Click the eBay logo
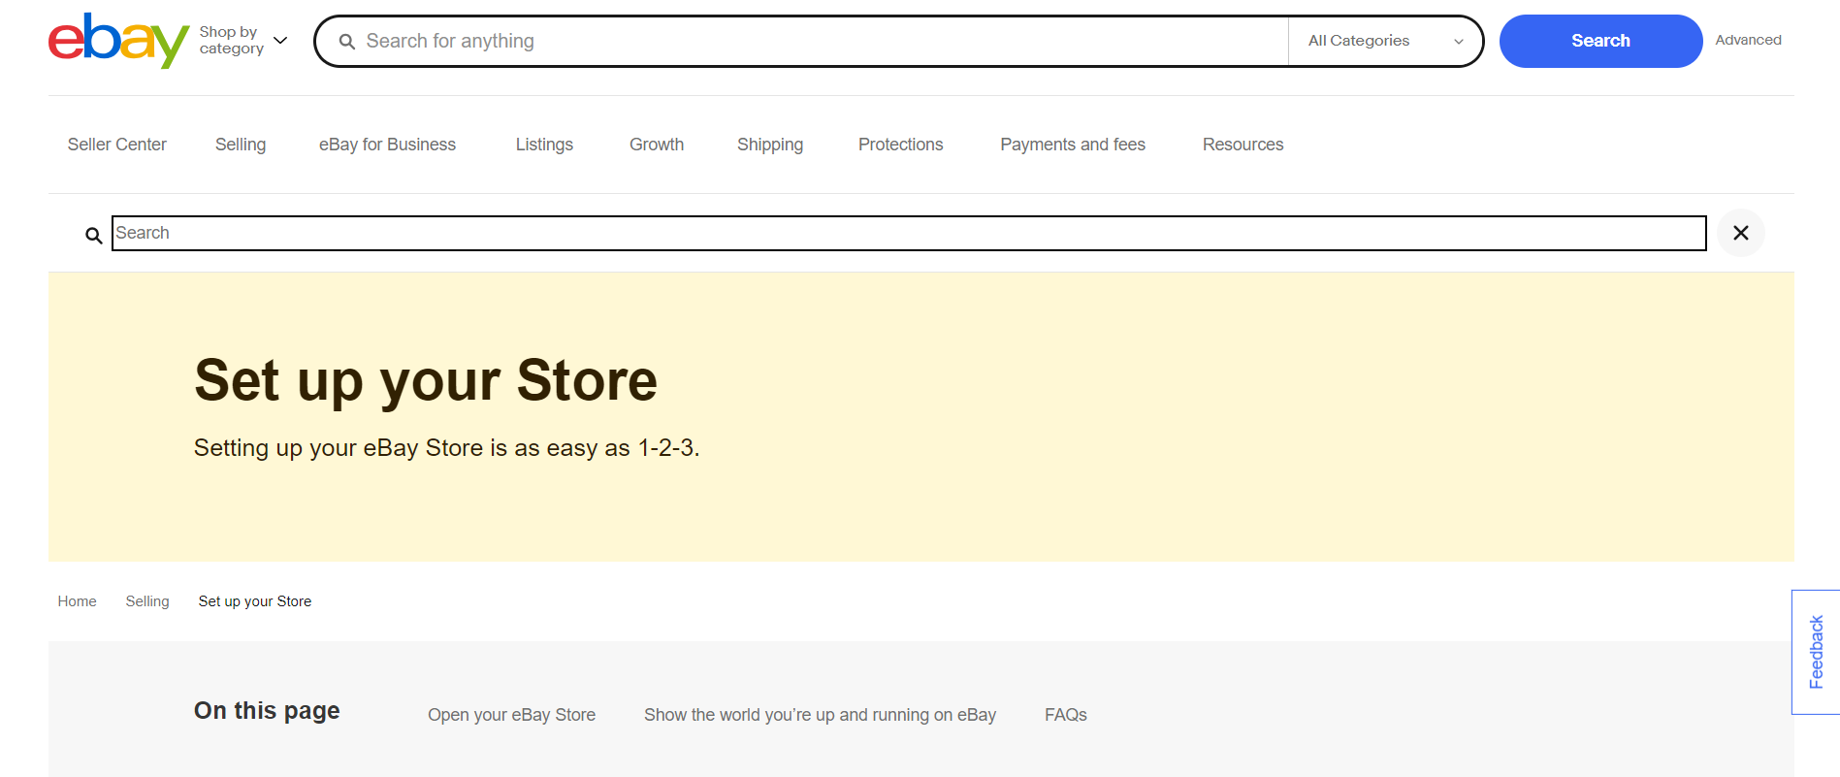 point(118,41)
